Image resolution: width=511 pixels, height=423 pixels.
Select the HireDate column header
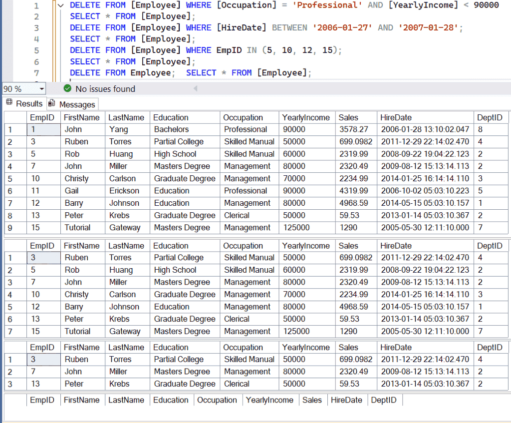click(x=396, y=117)
